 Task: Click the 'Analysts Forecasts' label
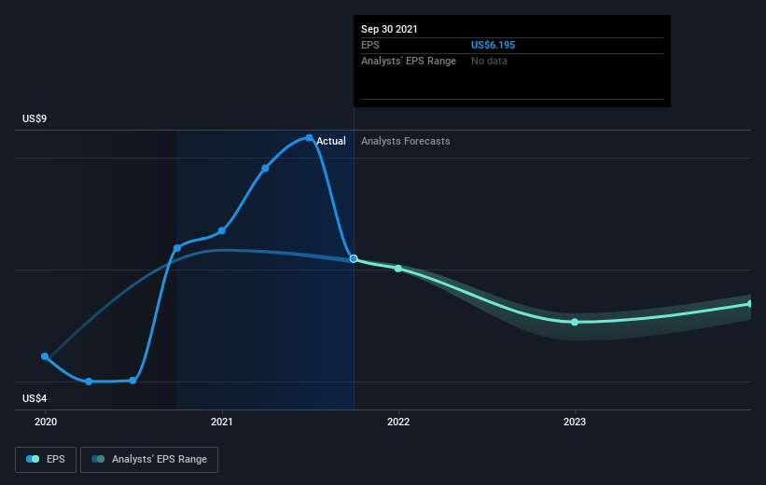(x=406, y=141)
